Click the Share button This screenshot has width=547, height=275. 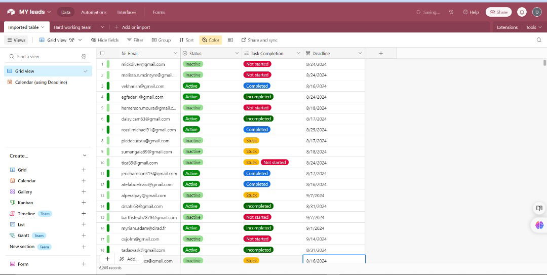498,12
